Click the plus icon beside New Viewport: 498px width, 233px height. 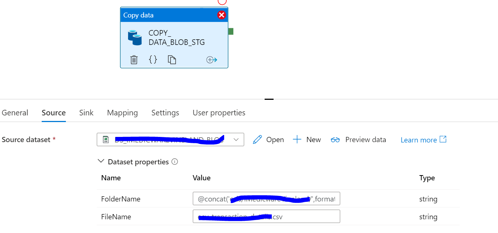pos(297,140)
